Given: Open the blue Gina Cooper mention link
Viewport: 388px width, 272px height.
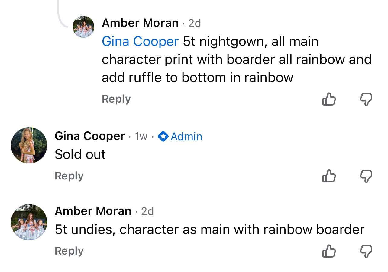Looking at the screenshot, I should point(140,41).
